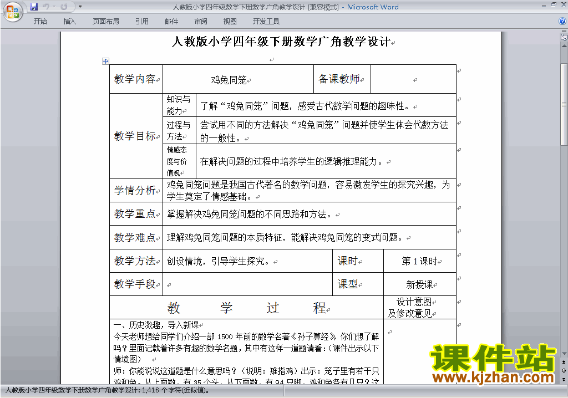
Task: Click the line 一、历史激趣，导入新课
Action: pos(156,325)
